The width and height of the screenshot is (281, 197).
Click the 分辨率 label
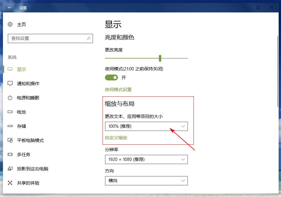tap(111, 149)
